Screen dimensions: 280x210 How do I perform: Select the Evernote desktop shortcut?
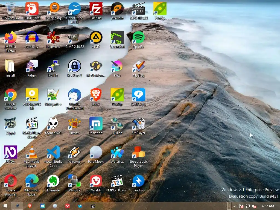(x=53, y=183)
